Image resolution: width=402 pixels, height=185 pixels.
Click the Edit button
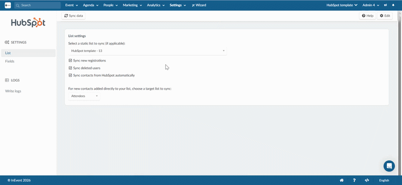click(385, 16)
